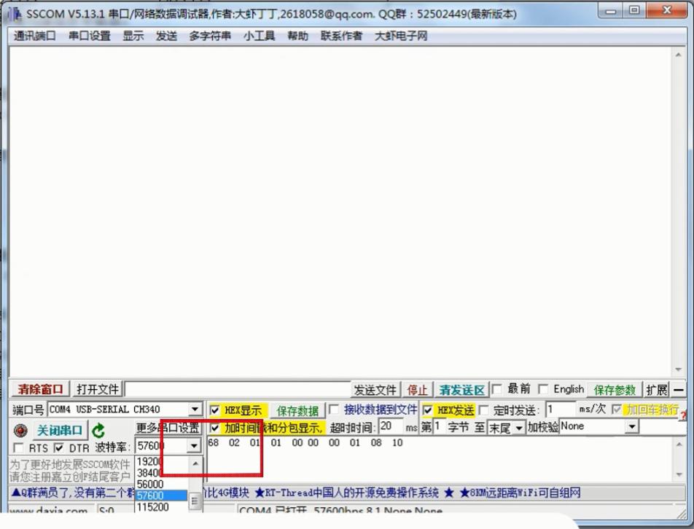
Task: Click the SSCOM application title bar icon
Action: 15,14
